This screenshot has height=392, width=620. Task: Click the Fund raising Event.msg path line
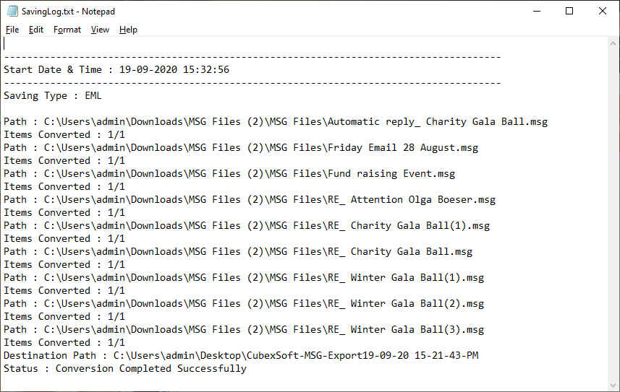coord(229,174)
